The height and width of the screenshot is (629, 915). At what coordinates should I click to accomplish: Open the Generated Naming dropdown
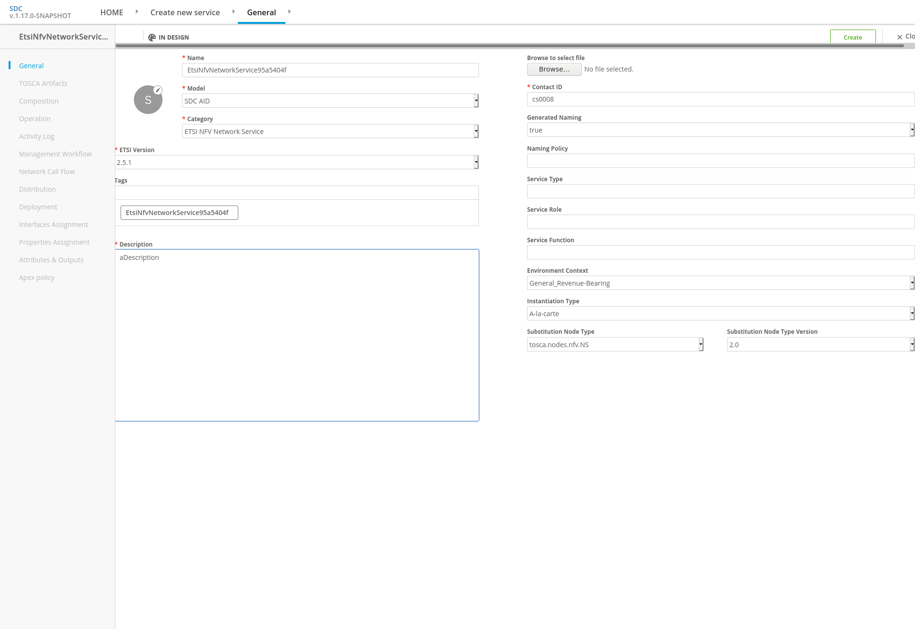tap(721, 130)
